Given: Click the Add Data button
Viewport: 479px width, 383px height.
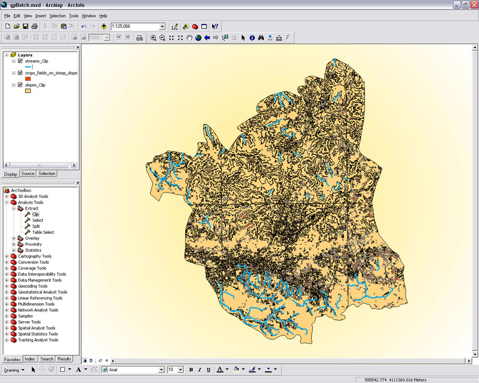Looking at the screenshot, I should (103, 26).
